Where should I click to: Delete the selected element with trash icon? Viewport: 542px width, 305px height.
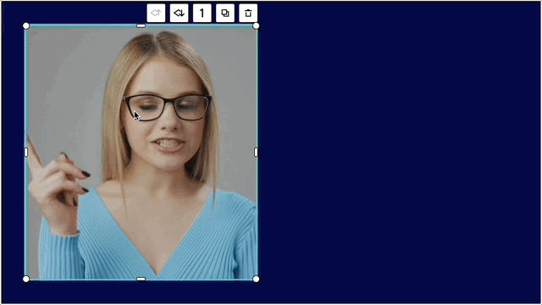(248, 14)
